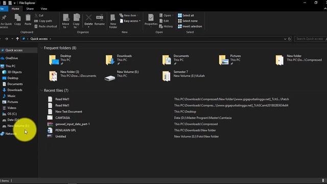
Task: Click Invert selection in ribbon
Action: [x=190, y=27]
